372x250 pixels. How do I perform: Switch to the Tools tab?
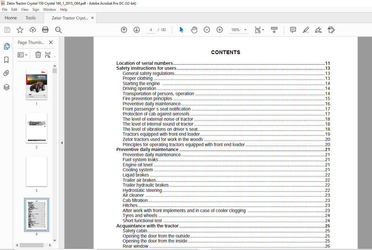(30, 18)
